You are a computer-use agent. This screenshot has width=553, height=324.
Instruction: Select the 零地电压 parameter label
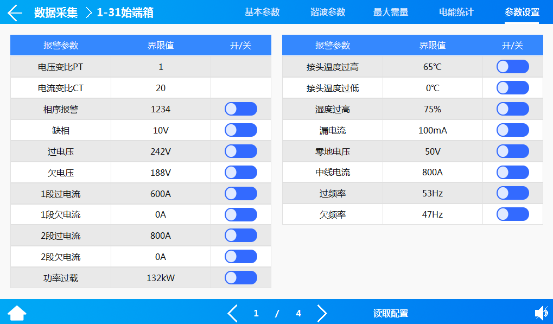coord(333,151)
